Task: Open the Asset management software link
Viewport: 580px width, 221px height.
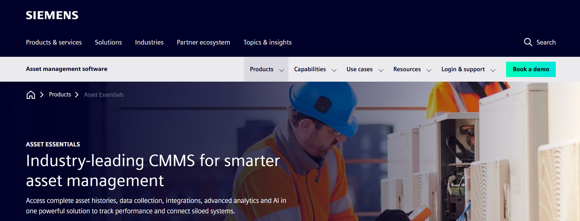Action: (67, 69)
